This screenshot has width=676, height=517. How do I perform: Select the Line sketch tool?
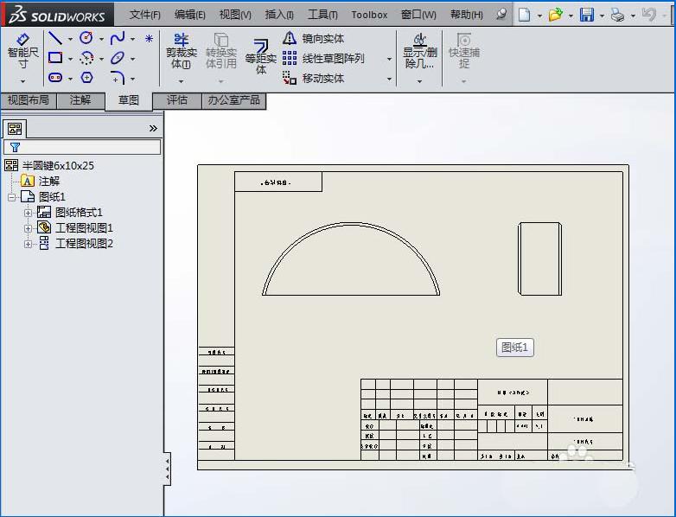coord(54,38)
